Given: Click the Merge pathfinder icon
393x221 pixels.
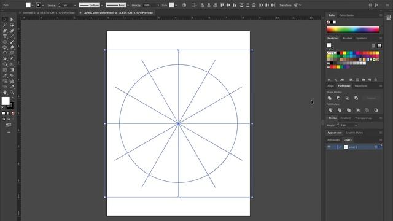Looking at the screenshot, I should (349, 110).
